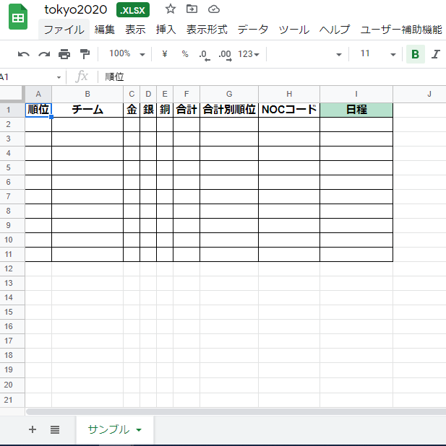Select the 銅 header cell
Viewport: 446px width, 446px height.
point(165,110)
